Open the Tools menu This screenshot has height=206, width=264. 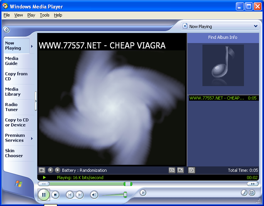[x=45, y=15]
